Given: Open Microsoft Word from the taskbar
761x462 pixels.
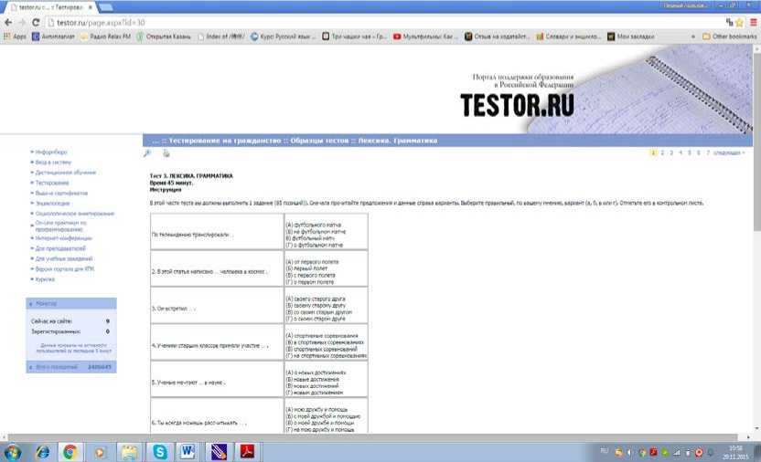Looking at the screenshot, I should coord(188,452).
